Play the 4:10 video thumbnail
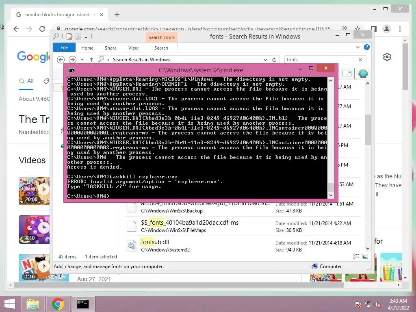This screenshot has height=312, width=416. coord(34,230)
